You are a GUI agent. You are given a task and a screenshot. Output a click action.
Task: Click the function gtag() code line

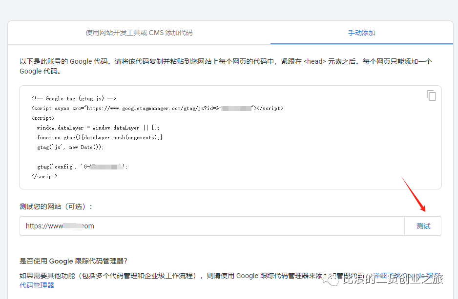[x=100, y=137]
